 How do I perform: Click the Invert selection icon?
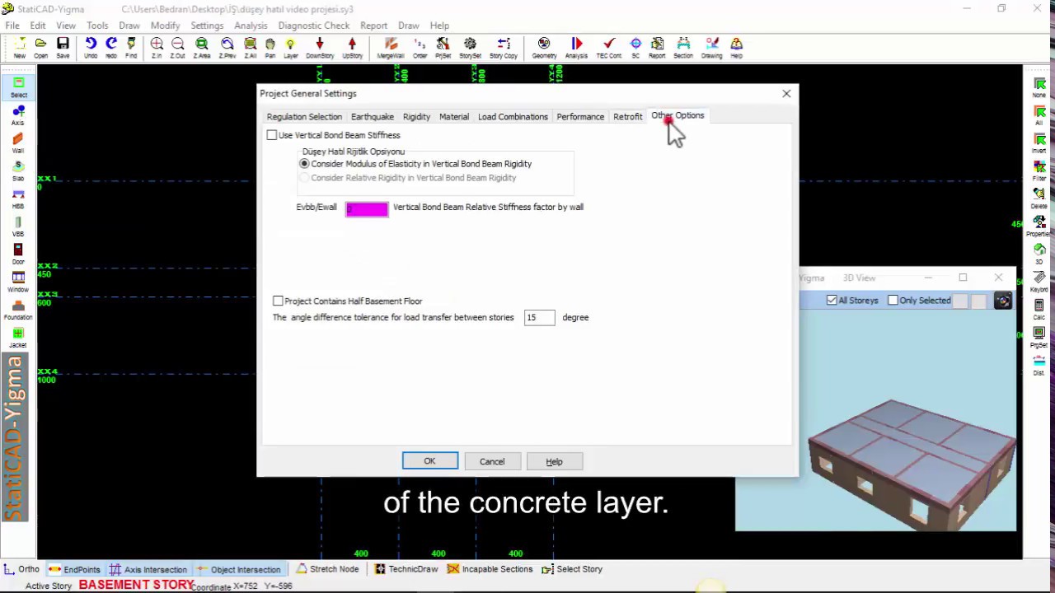coord(1039,142)
